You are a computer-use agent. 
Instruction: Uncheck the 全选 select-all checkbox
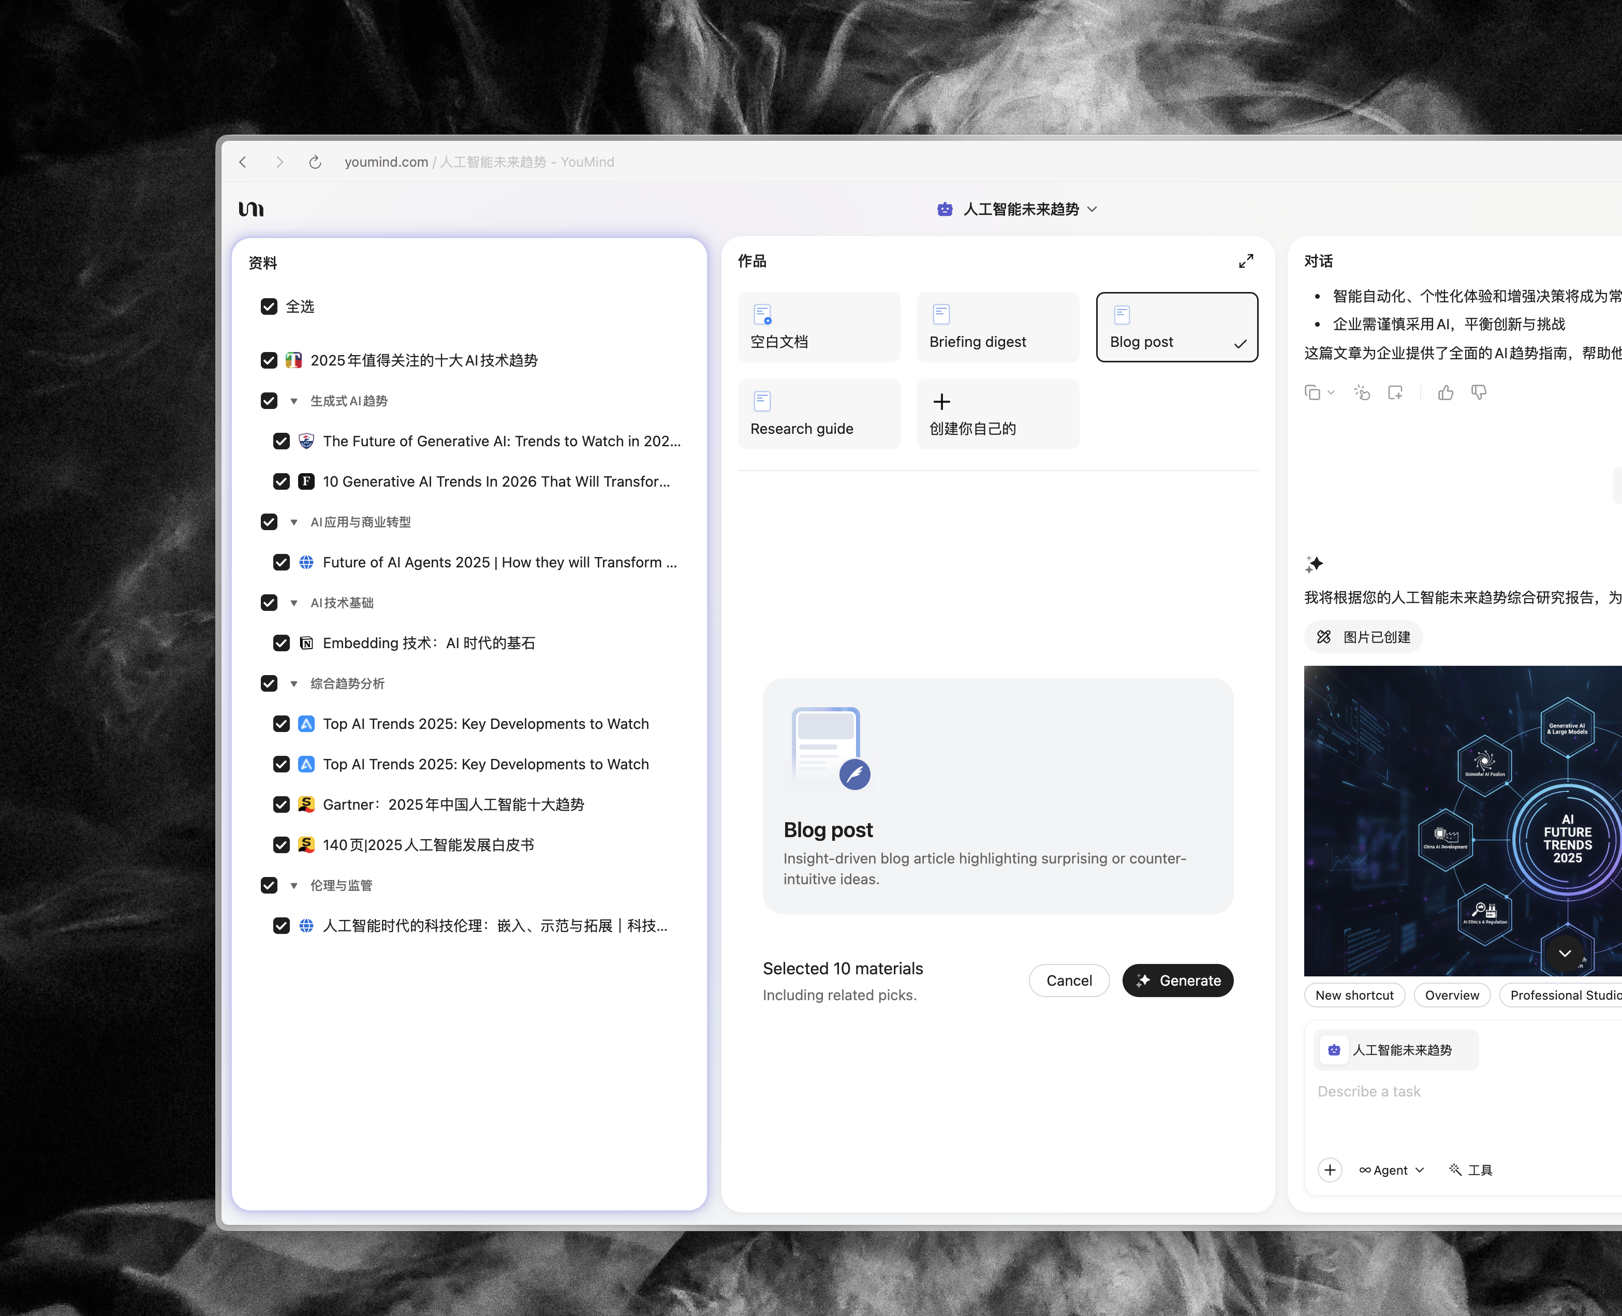269,306
